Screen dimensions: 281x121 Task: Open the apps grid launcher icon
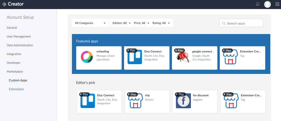(277, 4)
